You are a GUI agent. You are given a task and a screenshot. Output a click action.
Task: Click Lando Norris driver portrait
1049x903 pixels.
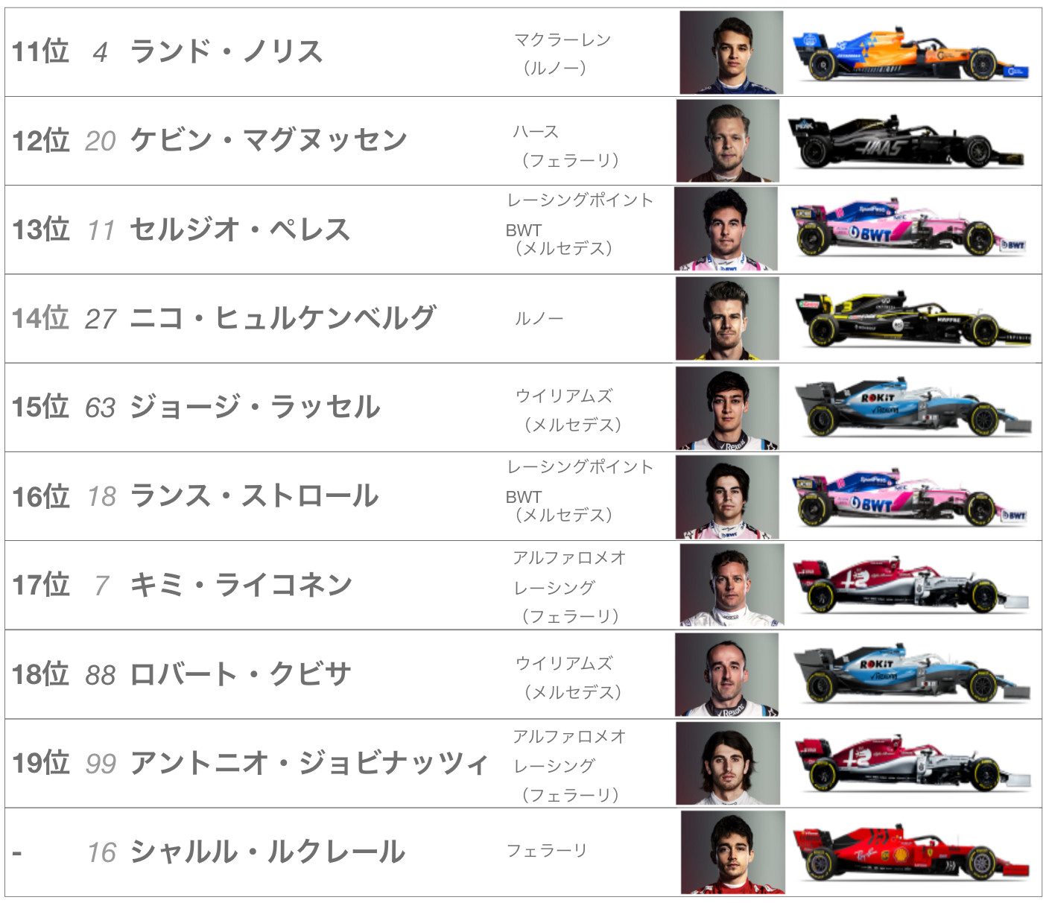731,52
